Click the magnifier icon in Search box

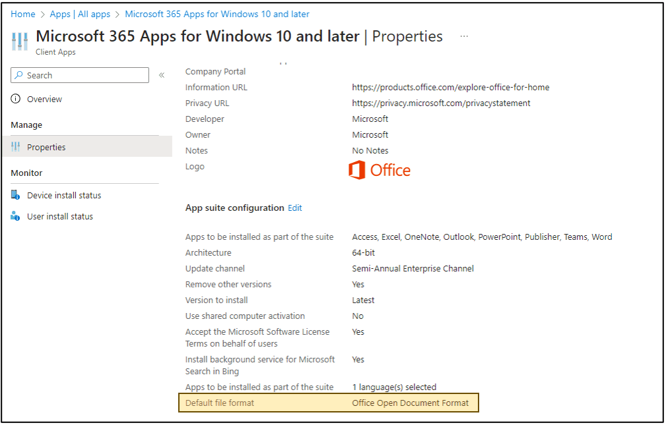18,75
